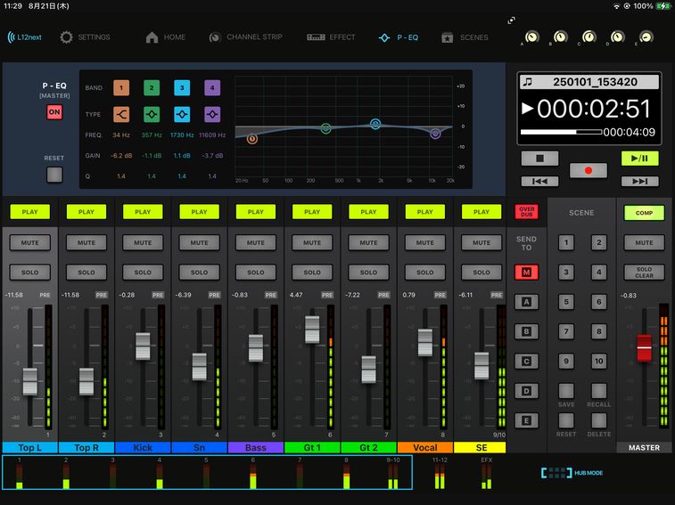Open the SETTINGS tab
Screen dimensions: 675x505
pyautogui.click(x=85, y=37)
